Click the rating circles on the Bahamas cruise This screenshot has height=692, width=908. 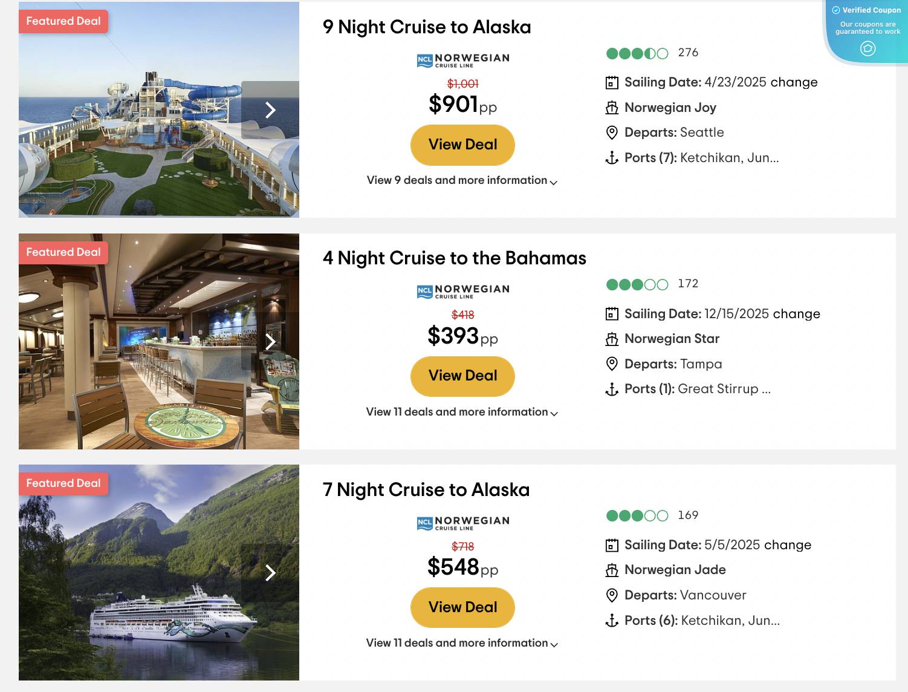coord(638,284)
